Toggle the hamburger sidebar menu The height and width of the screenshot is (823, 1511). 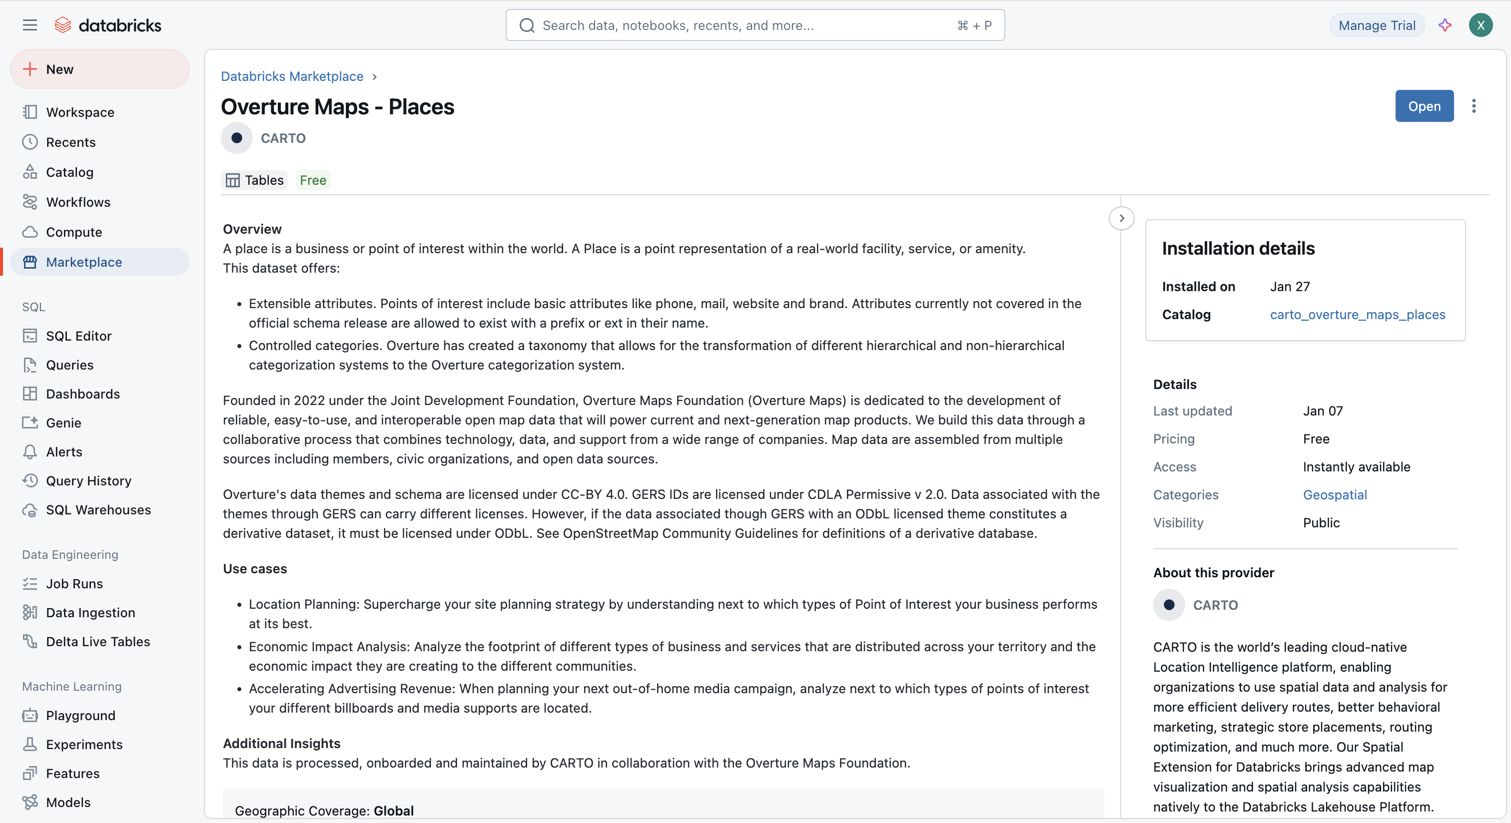tap(30, 25)
